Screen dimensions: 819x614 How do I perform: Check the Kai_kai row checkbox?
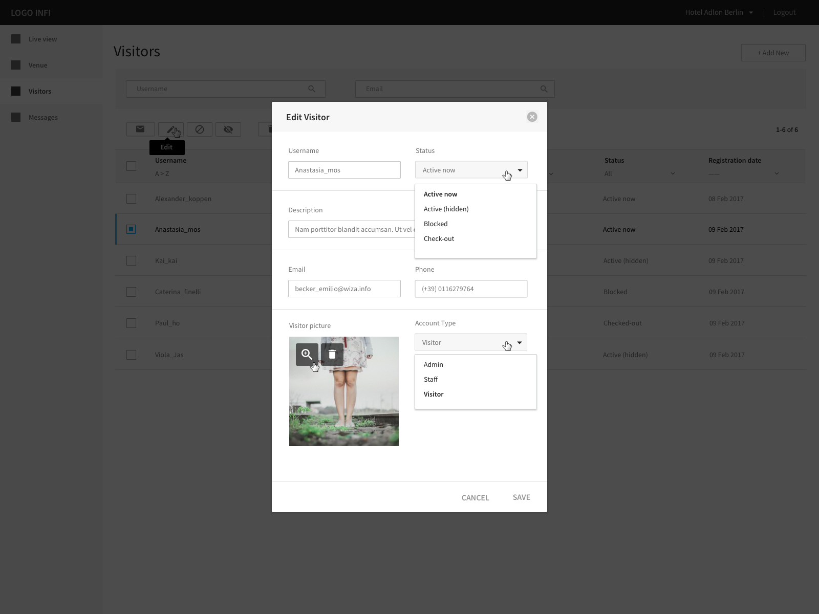[x=131, y=260]
